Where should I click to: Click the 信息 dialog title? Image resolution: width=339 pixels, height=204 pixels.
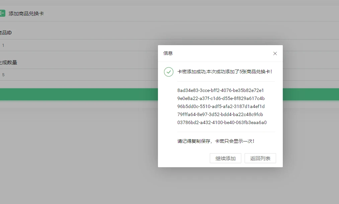click(x=168, y=53)
